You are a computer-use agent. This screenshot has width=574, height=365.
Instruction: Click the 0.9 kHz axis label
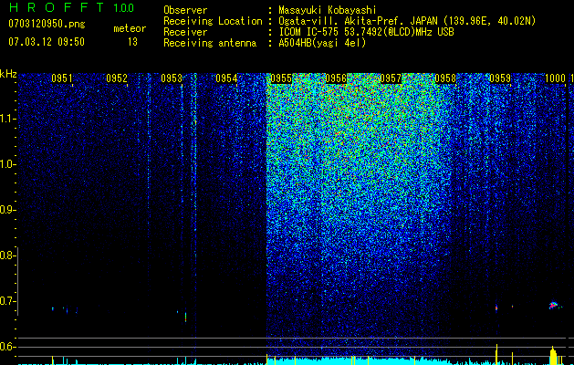(7, 210)
